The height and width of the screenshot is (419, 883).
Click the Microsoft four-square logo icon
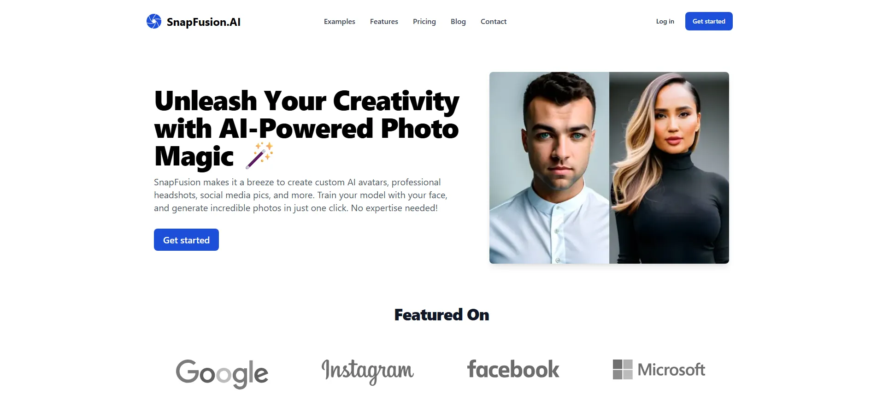(x=623, y=370)
